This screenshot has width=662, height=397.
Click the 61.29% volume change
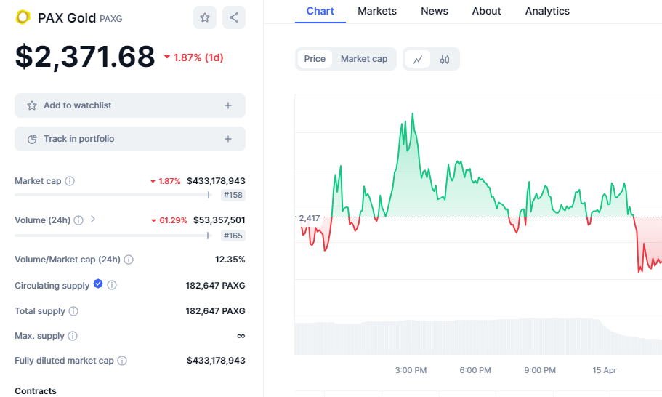169,220
